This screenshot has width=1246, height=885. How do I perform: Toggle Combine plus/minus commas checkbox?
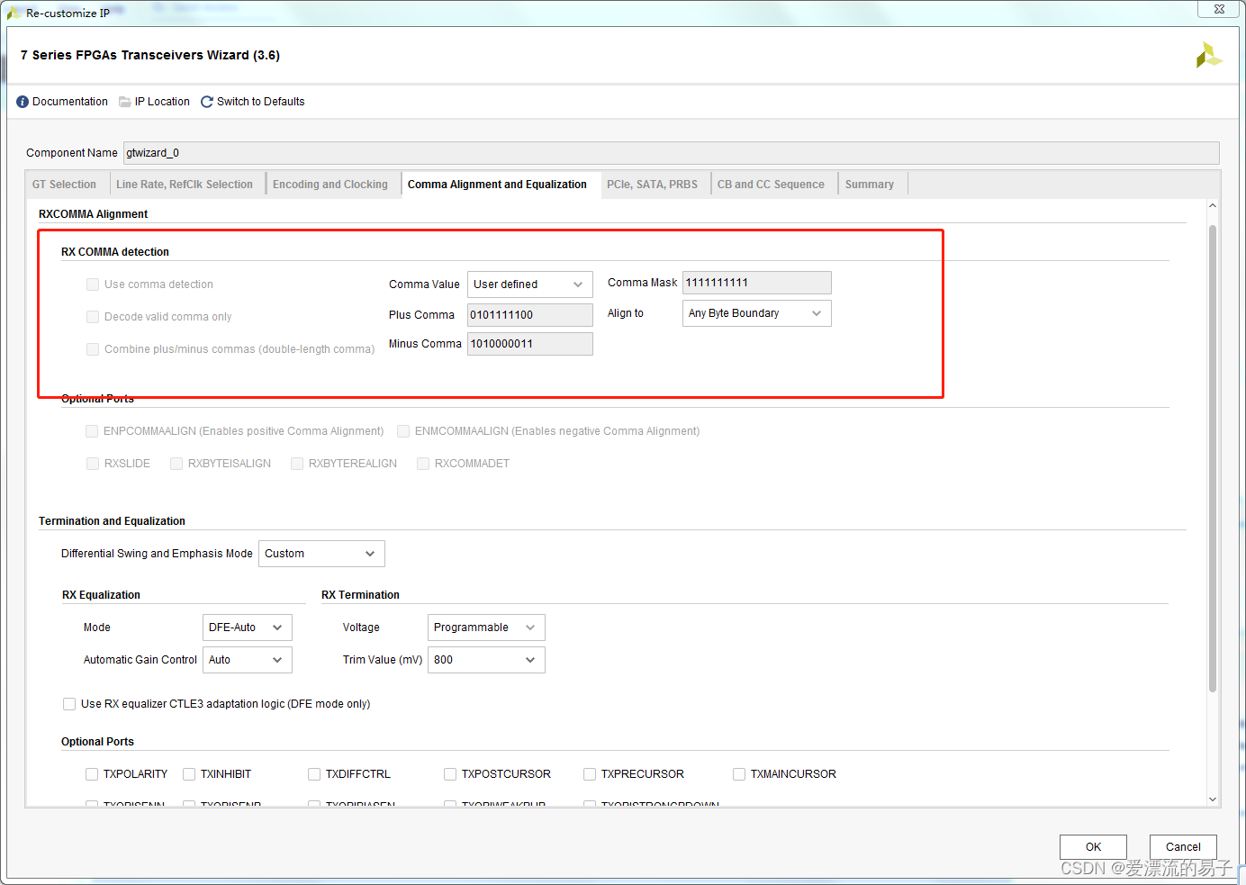(93, 349)
